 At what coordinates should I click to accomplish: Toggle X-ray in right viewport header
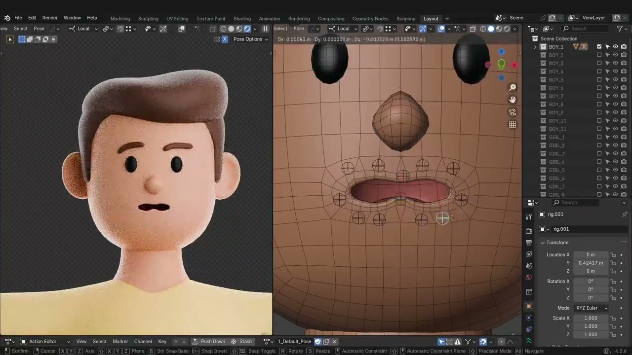(x=473, y=29)
